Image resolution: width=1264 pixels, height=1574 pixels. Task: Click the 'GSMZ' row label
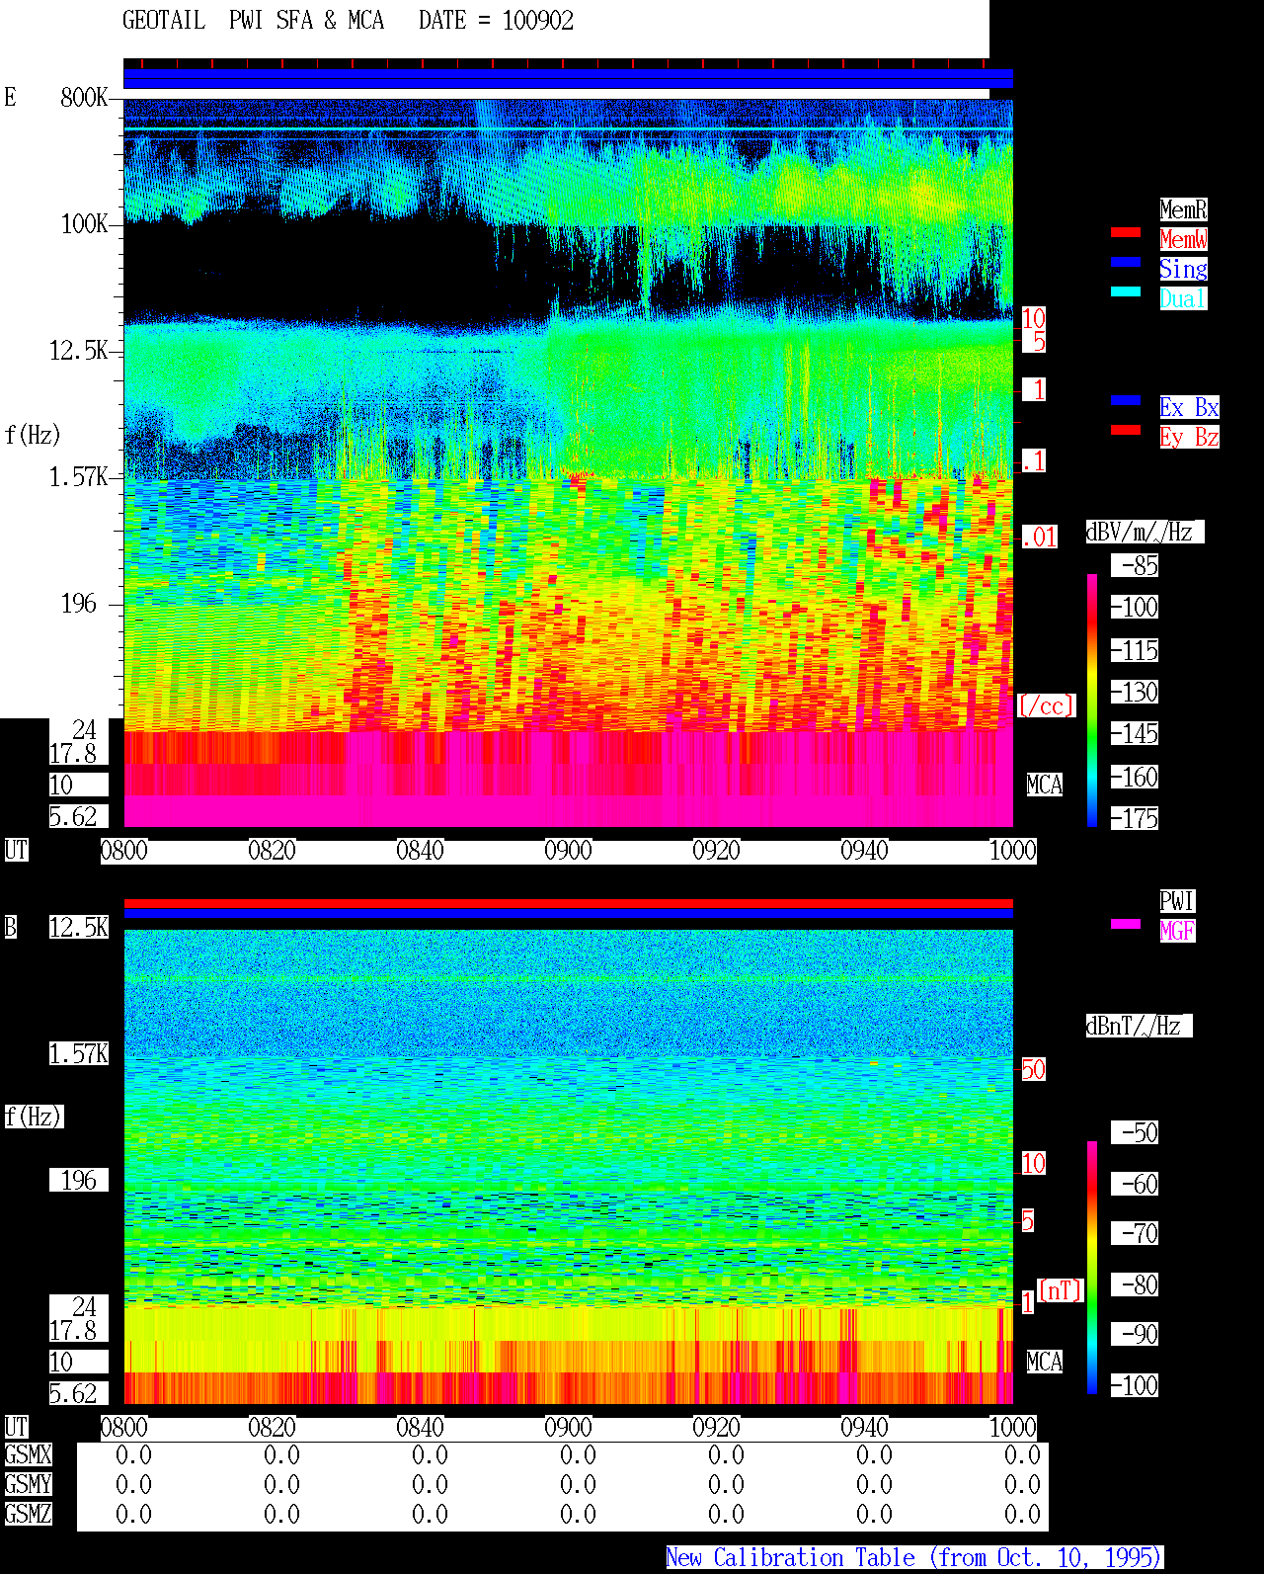[28, 1514]
